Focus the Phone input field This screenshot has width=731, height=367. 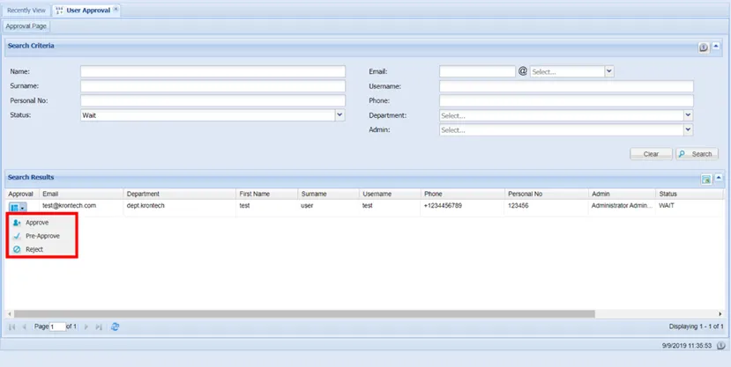coord(566,100)
